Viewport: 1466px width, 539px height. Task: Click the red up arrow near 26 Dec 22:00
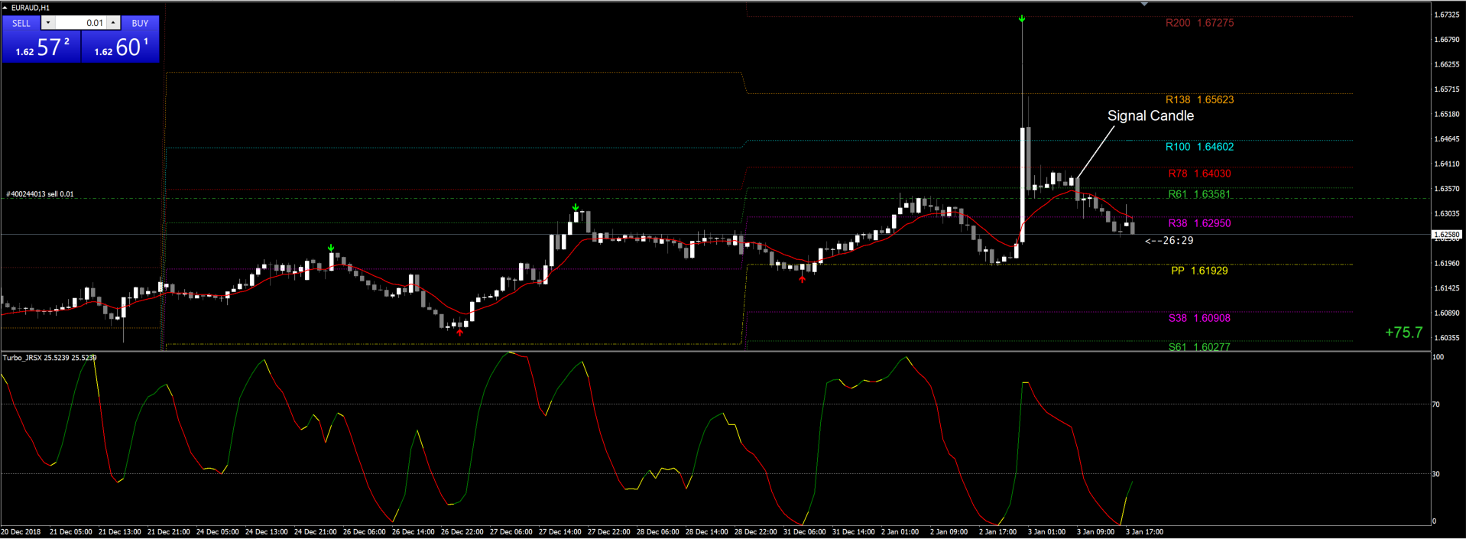[459, 333]
